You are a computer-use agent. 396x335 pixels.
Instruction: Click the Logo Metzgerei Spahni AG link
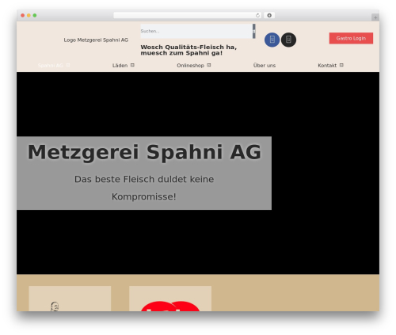[x=96, y=40]
